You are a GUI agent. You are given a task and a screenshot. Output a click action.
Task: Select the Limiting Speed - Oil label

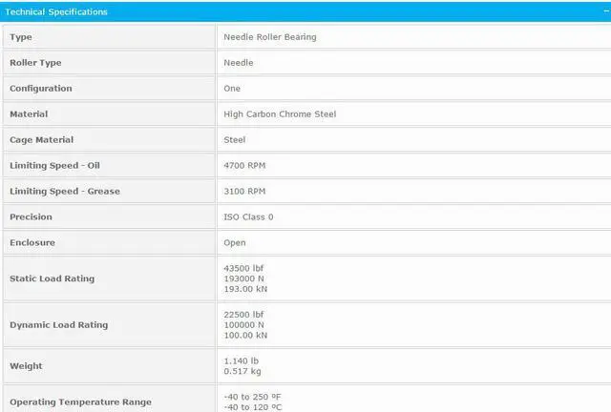[54, 166]
